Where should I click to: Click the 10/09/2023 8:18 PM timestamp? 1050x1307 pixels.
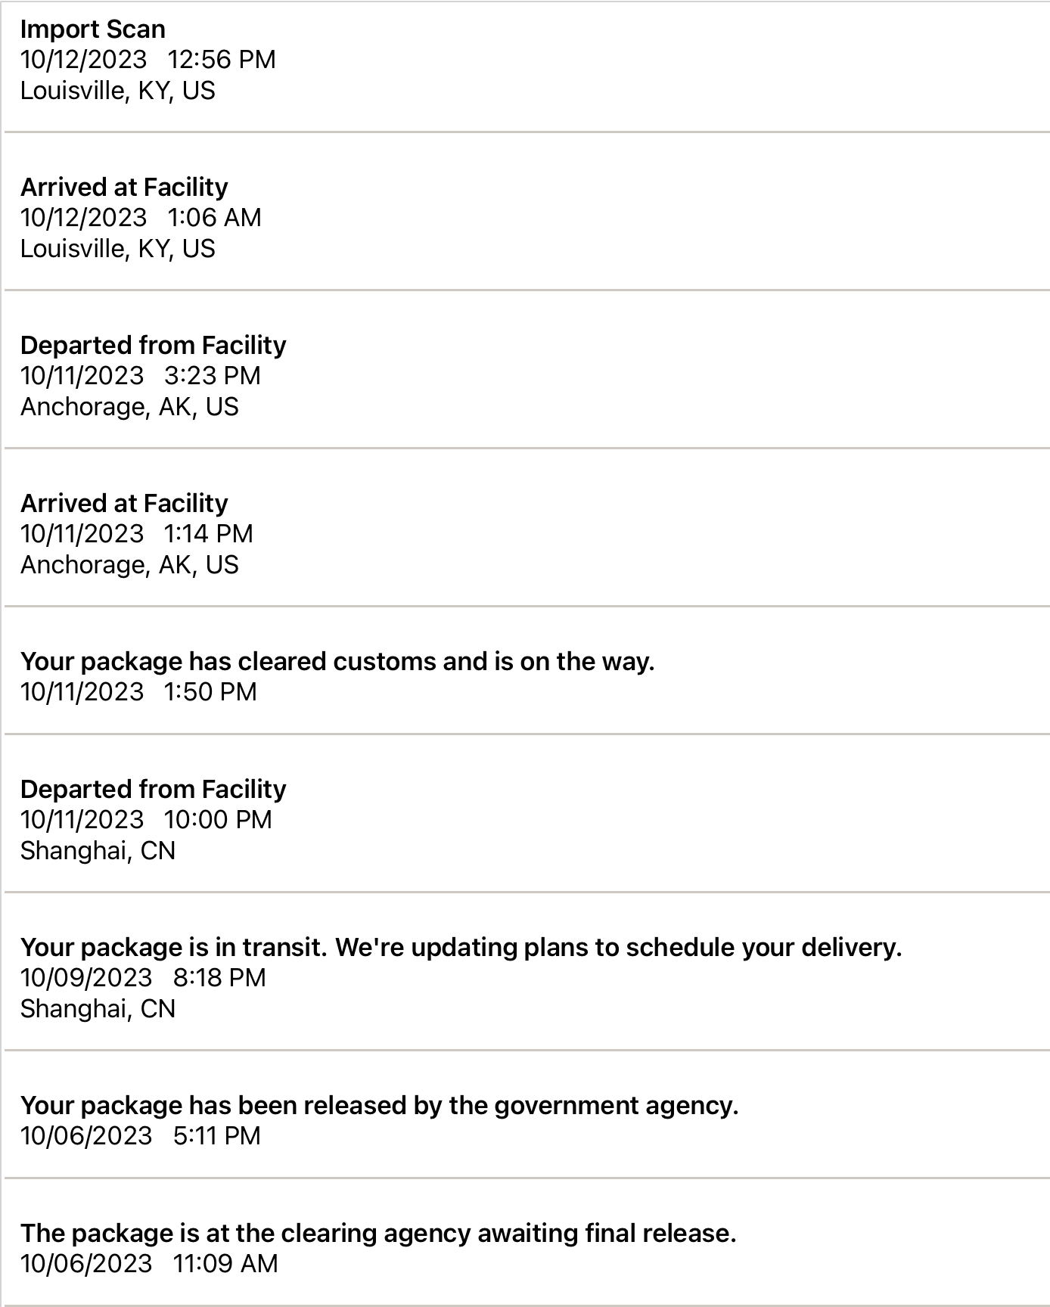tap(143, 978)
